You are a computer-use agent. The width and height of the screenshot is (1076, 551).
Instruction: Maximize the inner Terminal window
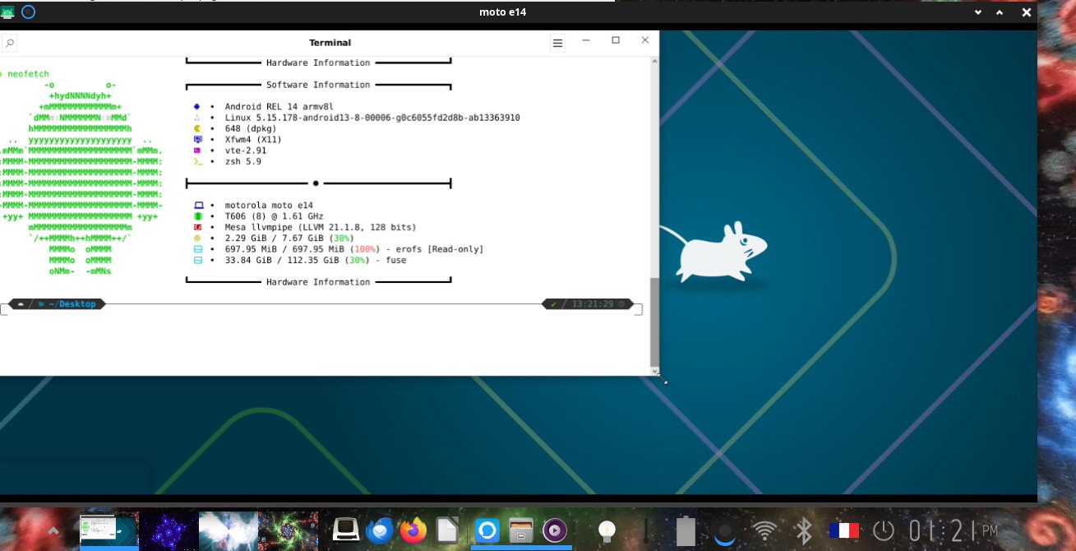tap(616, 40)
